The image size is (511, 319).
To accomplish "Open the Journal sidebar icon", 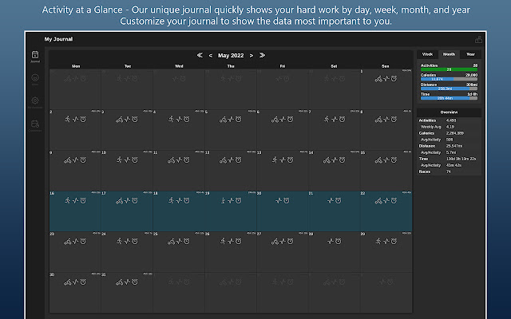I will coord(35,56).
